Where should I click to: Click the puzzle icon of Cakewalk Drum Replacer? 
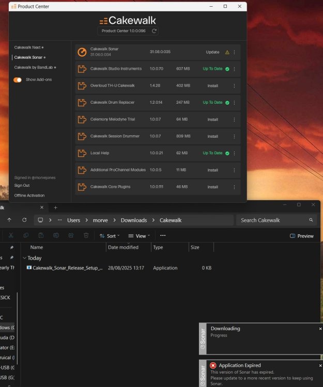[82, 103]
